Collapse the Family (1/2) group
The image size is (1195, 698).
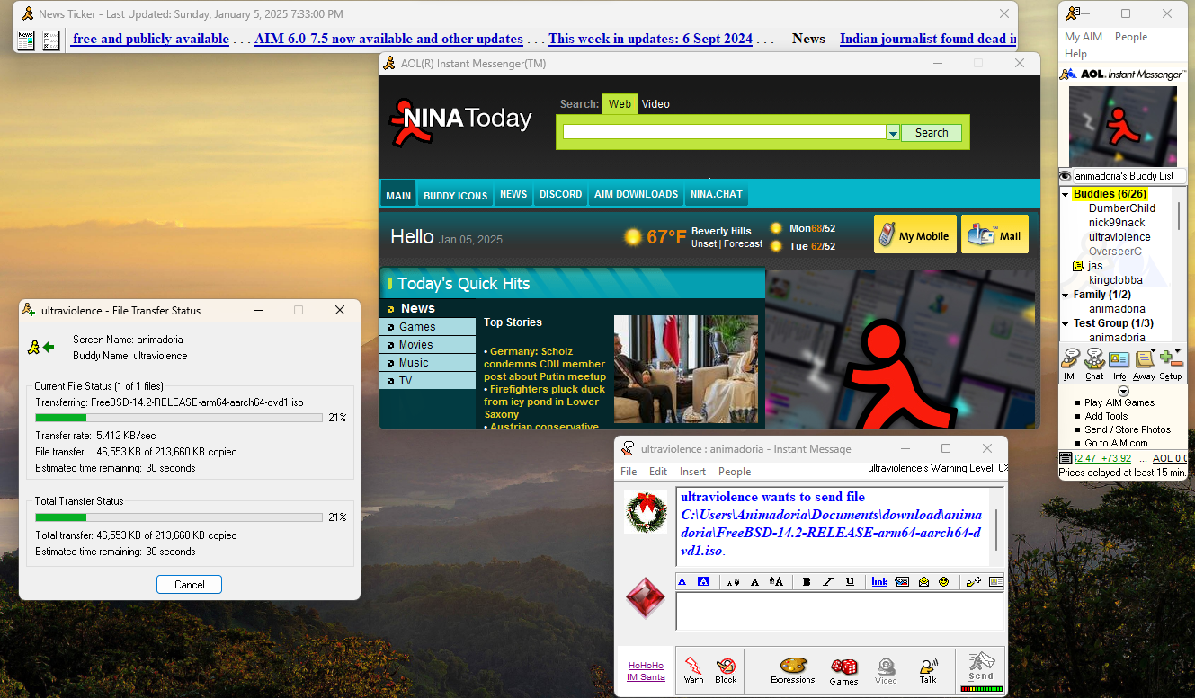click(1066, 295)
